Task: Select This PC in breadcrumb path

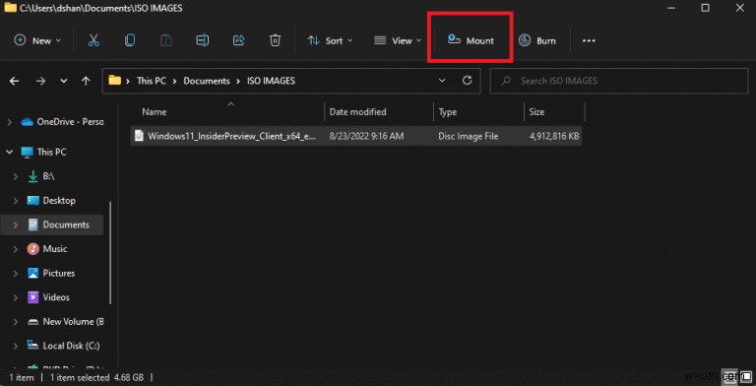Action: (152, 81)
